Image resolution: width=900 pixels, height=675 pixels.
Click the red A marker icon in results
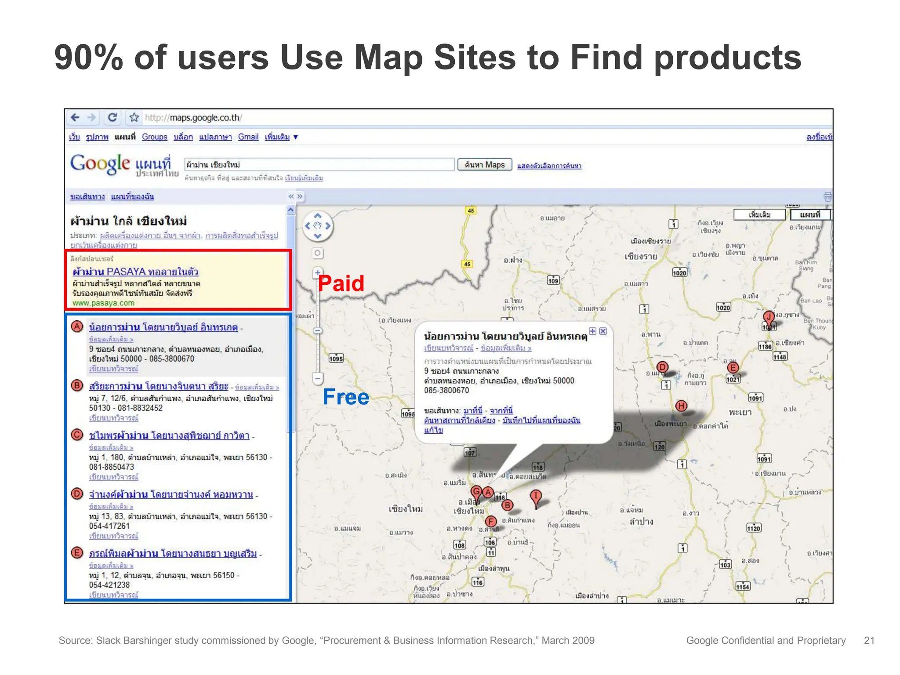pyautogui.click(x=77, y=327)
